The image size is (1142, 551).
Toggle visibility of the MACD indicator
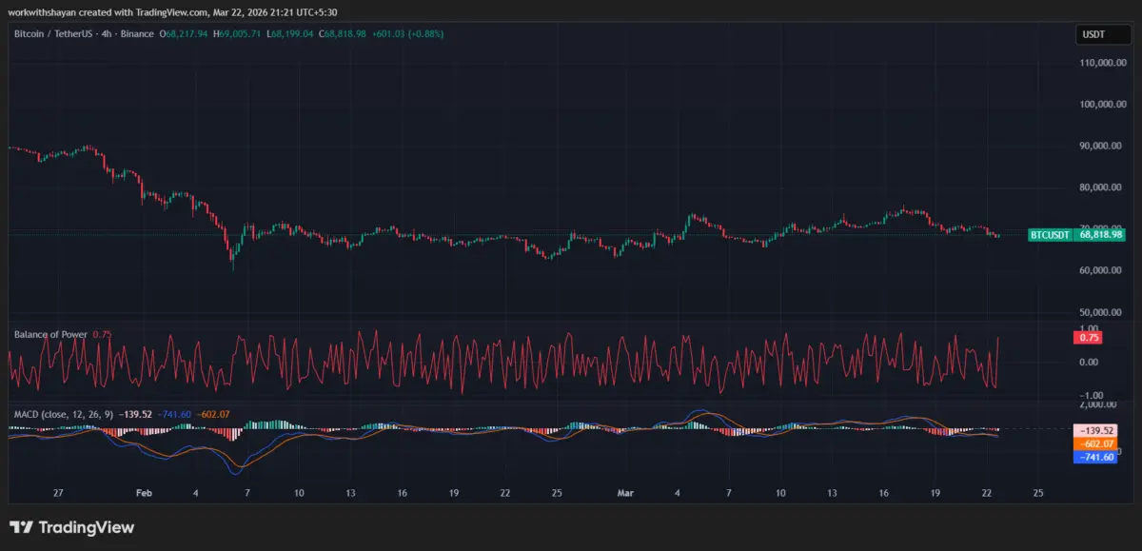[x=63, y=414]
